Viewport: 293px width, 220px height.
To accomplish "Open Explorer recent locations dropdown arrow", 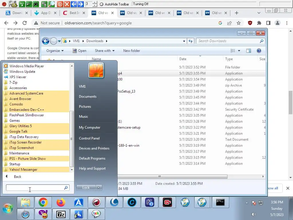I will coord(59,41).
